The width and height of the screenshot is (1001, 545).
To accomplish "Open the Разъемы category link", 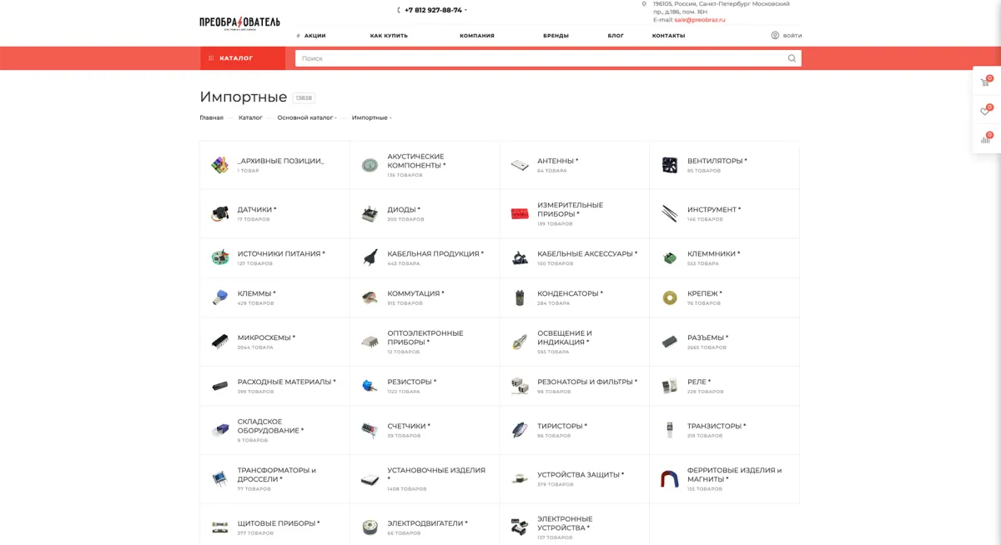I will (x=707, y=337).
